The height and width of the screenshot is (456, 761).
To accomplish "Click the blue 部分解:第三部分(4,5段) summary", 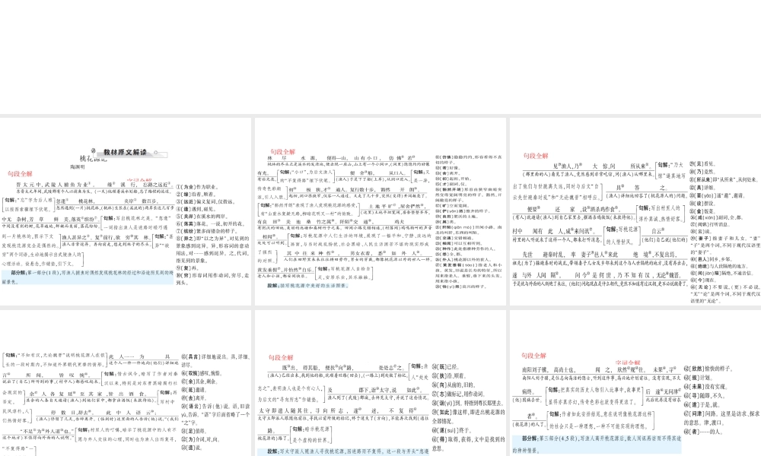I will (x=597, y=444).
